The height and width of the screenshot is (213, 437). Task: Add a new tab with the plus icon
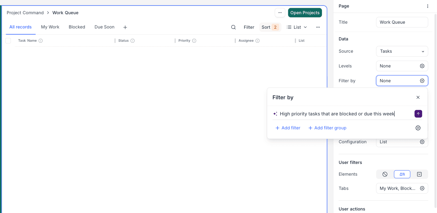(125, 27)
